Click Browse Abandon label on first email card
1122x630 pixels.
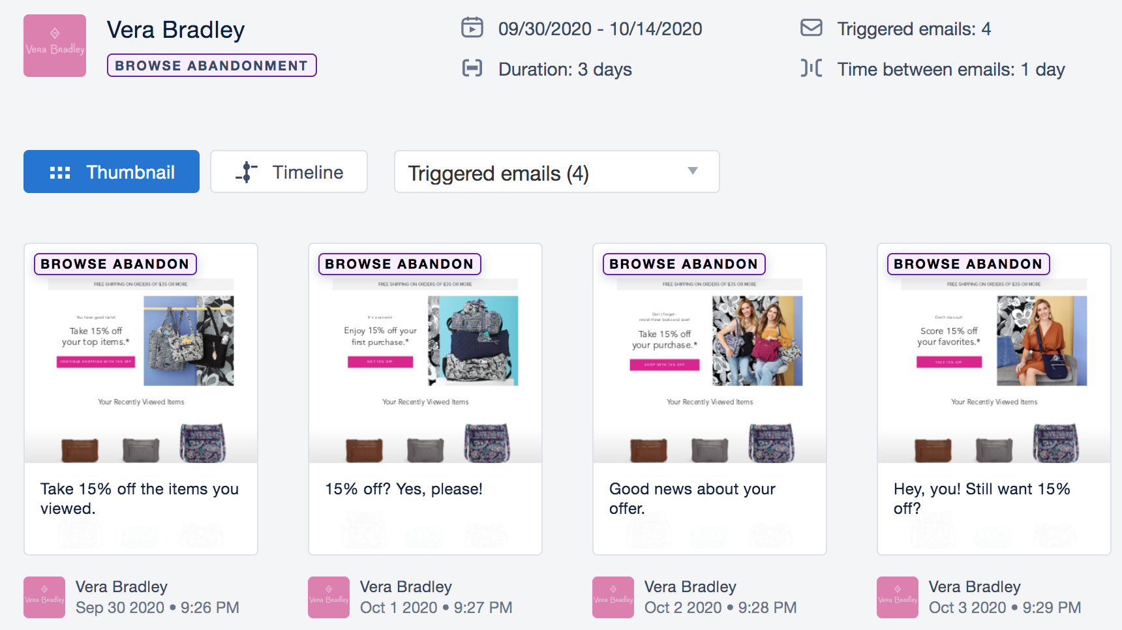click(x=115, y=264)
